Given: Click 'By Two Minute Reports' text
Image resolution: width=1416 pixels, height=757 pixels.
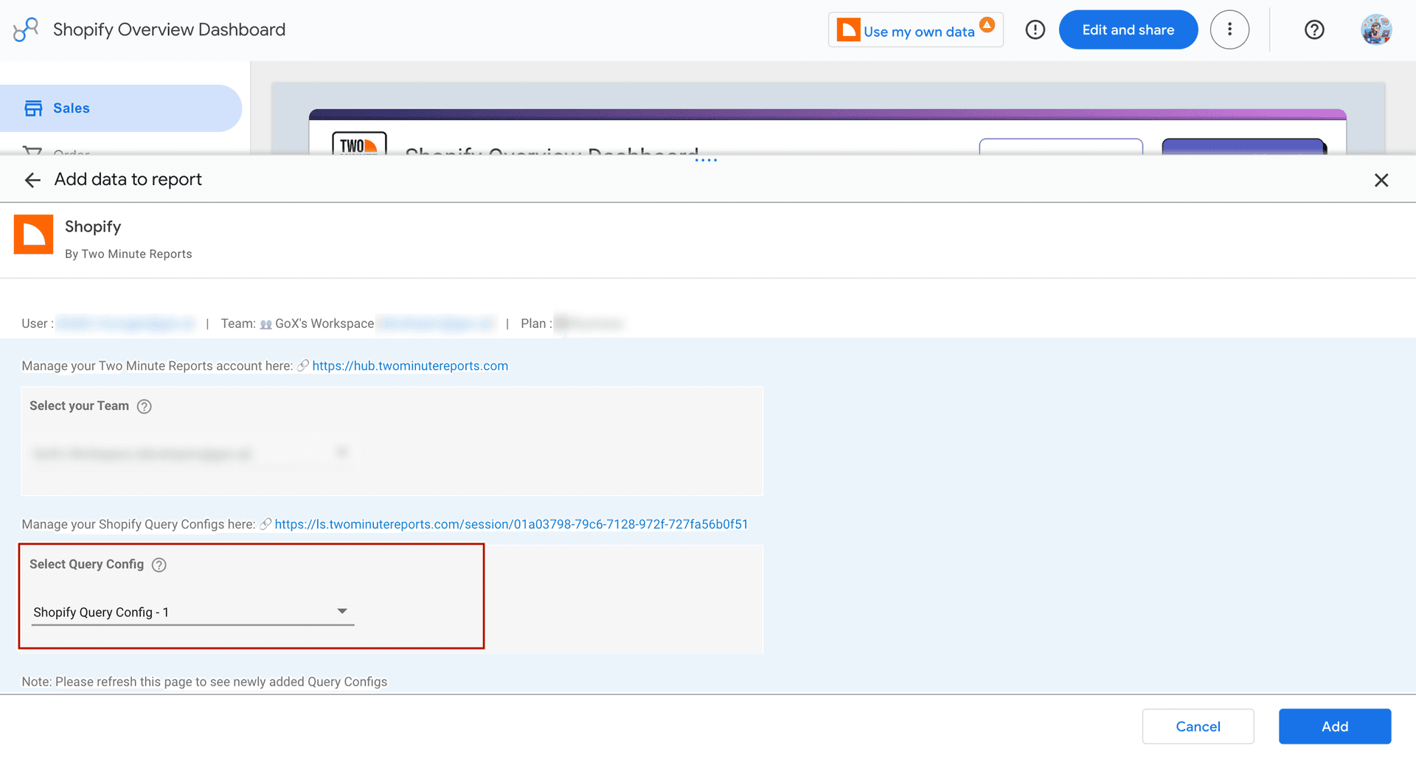Looking at the screenshot, I should click(128, 254).
